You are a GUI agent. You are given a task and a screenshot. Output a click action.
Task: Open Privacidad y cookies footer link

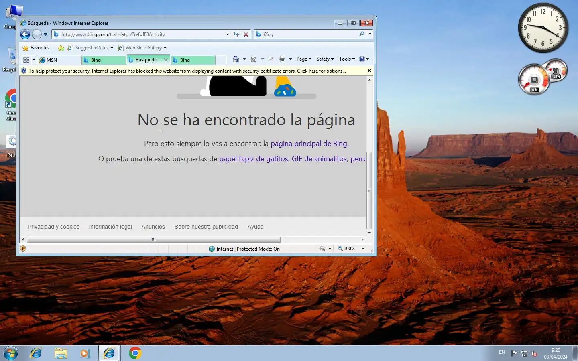(53, 227)
